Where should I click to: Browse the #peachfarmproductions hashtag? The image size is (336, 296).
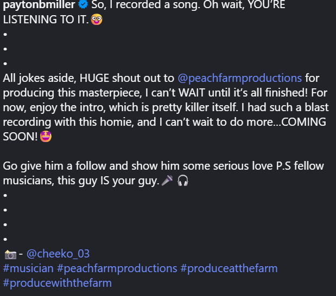tap(117, 268)
